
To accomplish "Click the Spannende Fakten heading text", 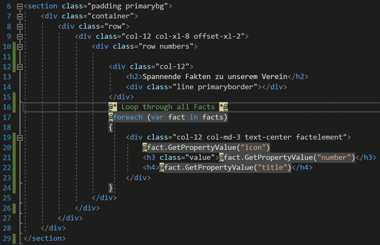I will click(215, 77).
